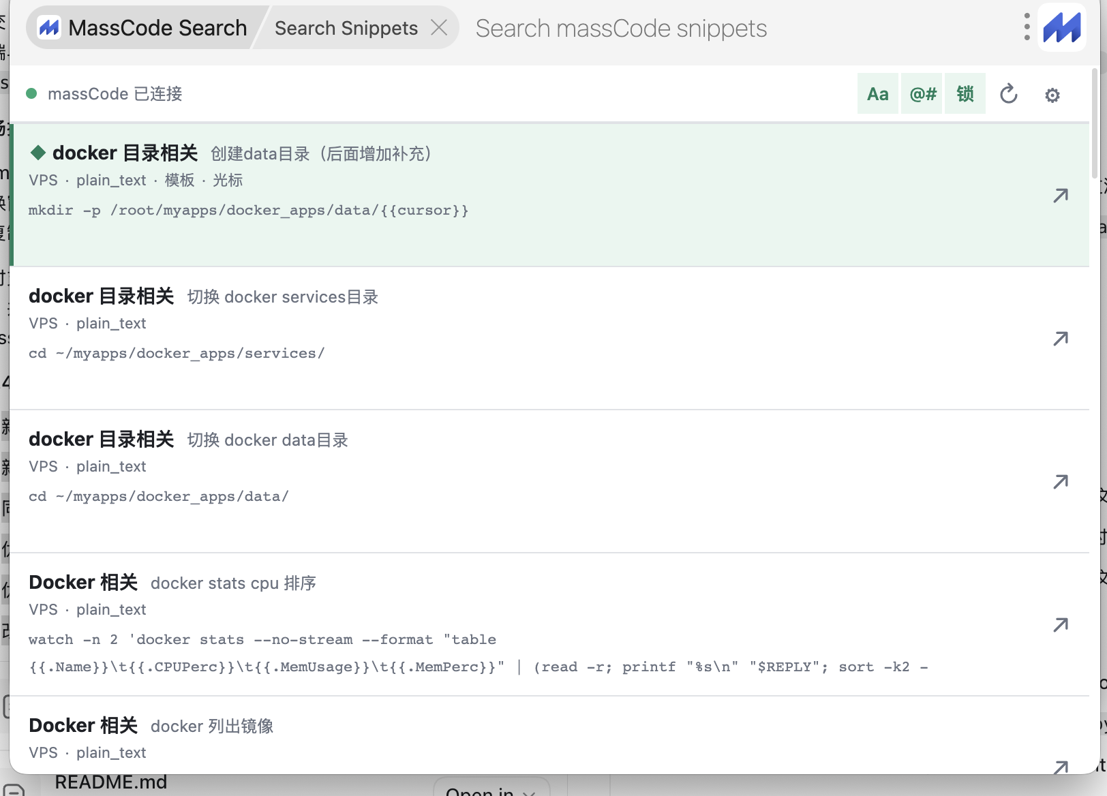Open the 创建data目录 snippet via its arrow icon
This screenshot has width=1107, height=796.
pyautogui.click(x=1061, y=196)
